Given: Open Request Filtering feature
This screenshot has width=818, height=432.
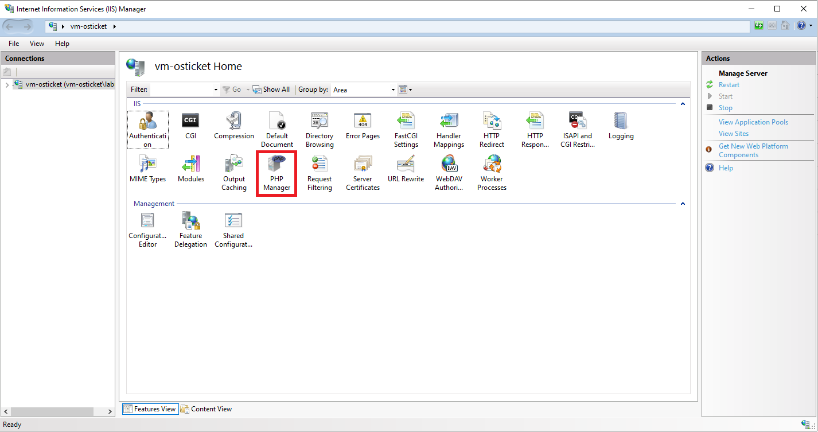Looking at the screenshot, I should [x=320, y=173].
